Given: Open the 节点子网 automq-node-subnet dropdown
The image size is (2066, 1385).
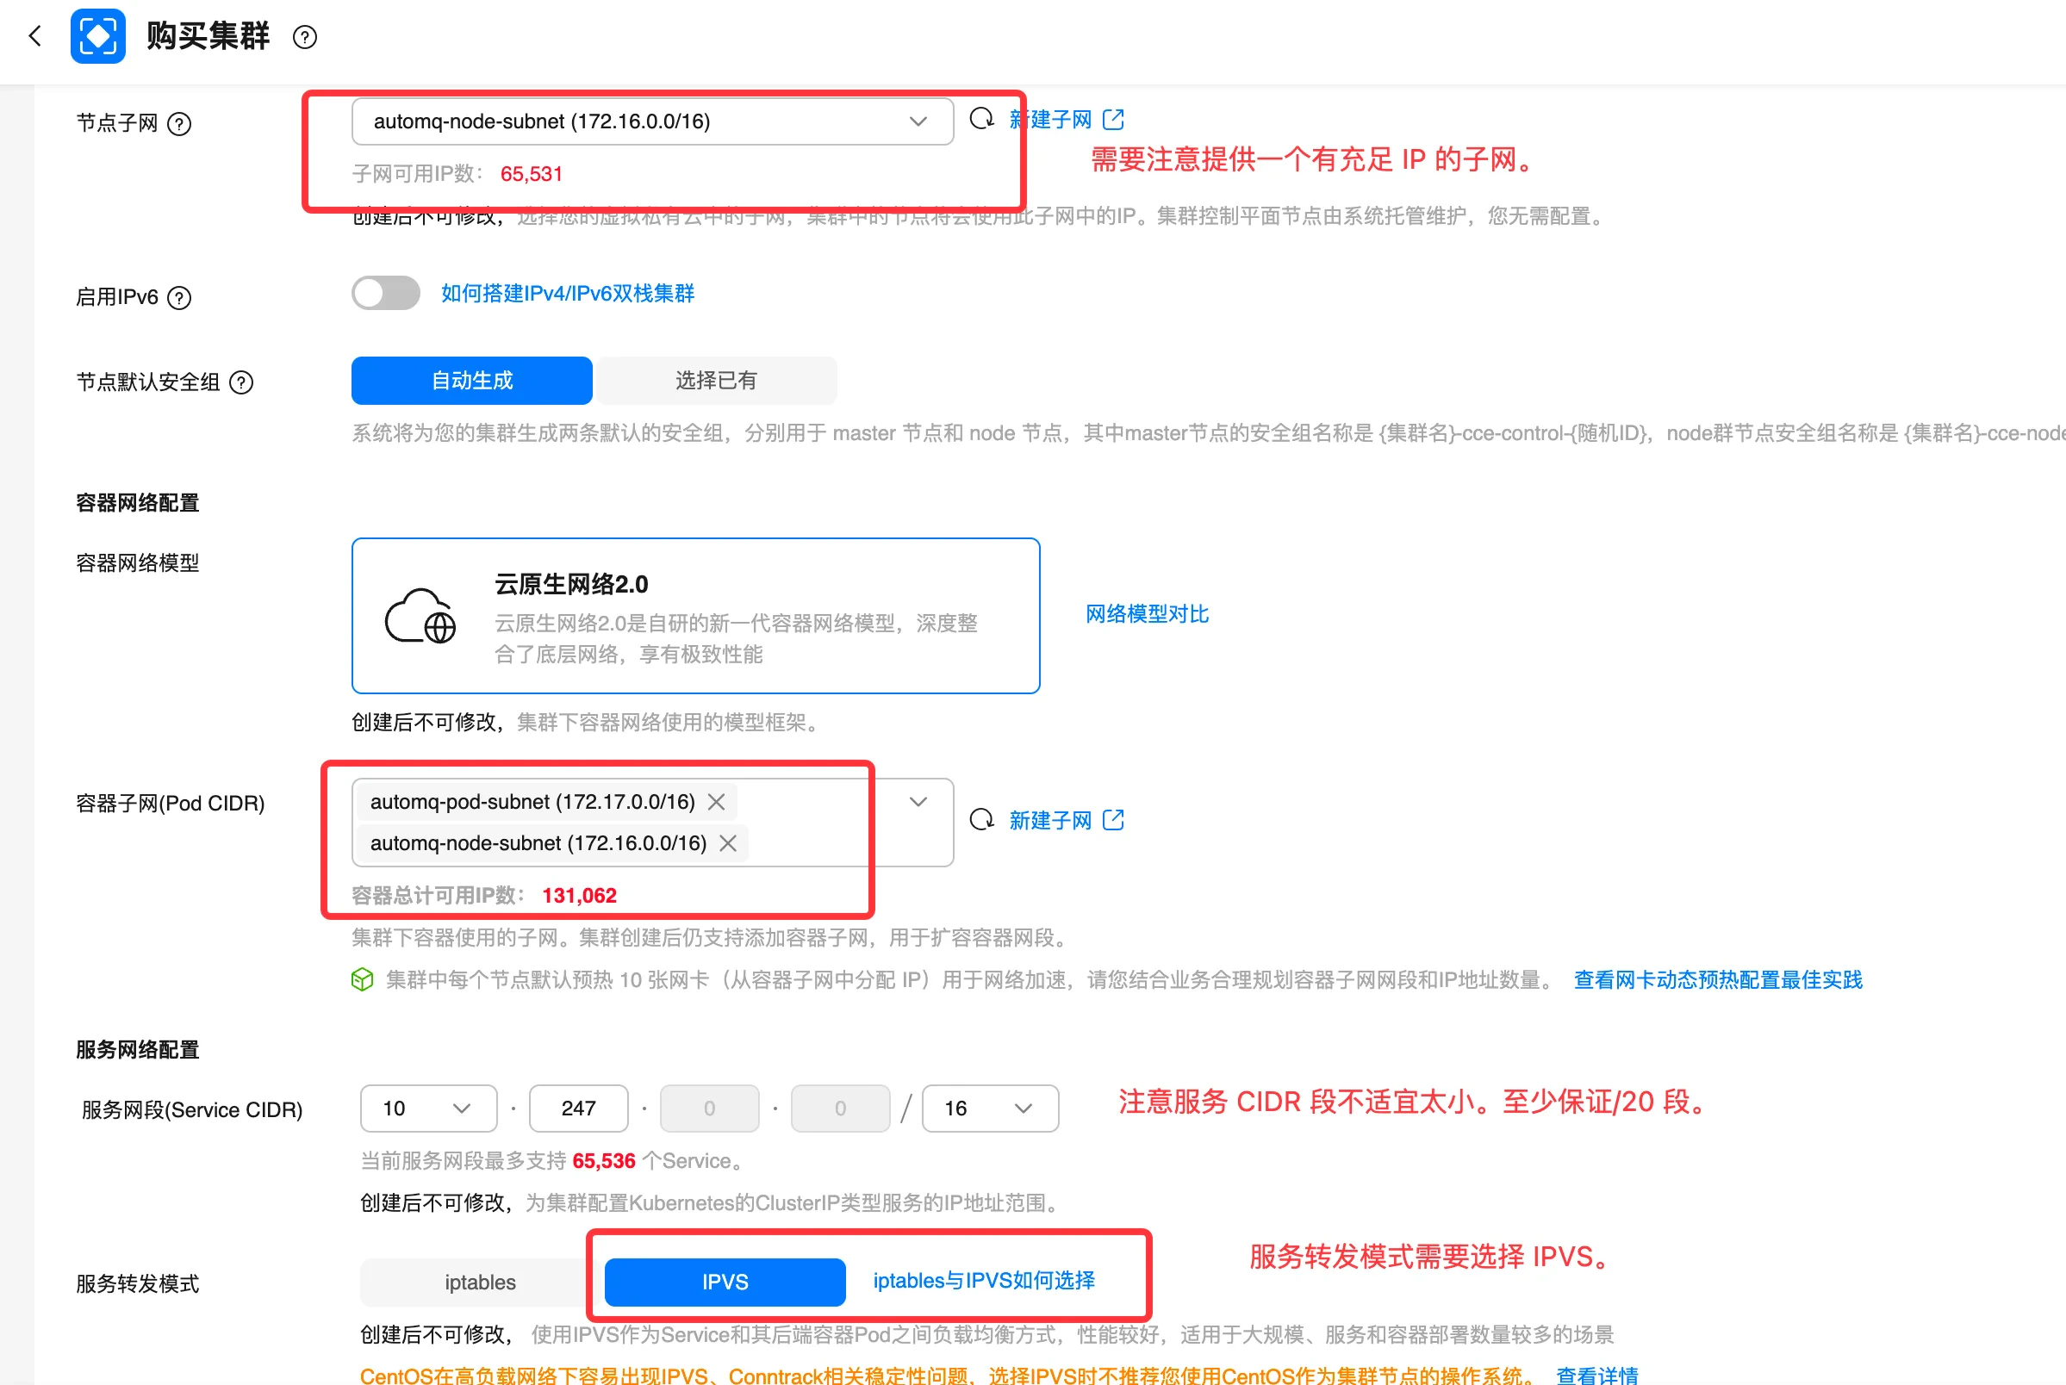Looking at the screenshot, I should [652, 121].
